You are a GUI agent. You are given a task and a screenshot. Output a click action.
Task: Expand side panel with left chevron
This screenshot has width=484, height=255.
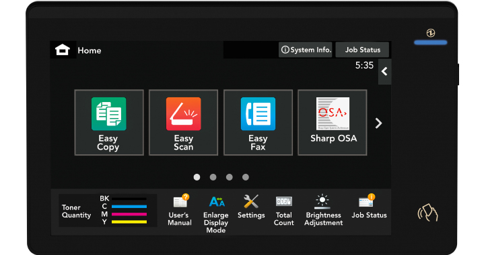click(x=384, y=72)
